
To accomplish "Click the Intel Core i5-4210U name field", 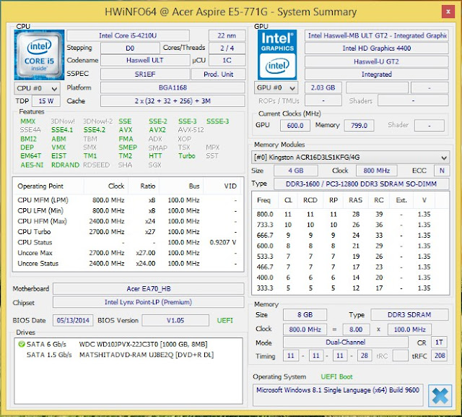I will [128, 35].
